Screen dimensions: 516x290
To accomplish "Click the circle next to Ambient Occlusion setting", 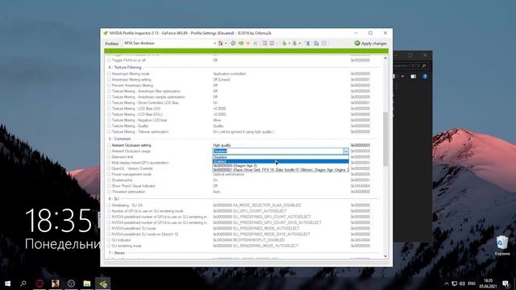I will point(109,145).
